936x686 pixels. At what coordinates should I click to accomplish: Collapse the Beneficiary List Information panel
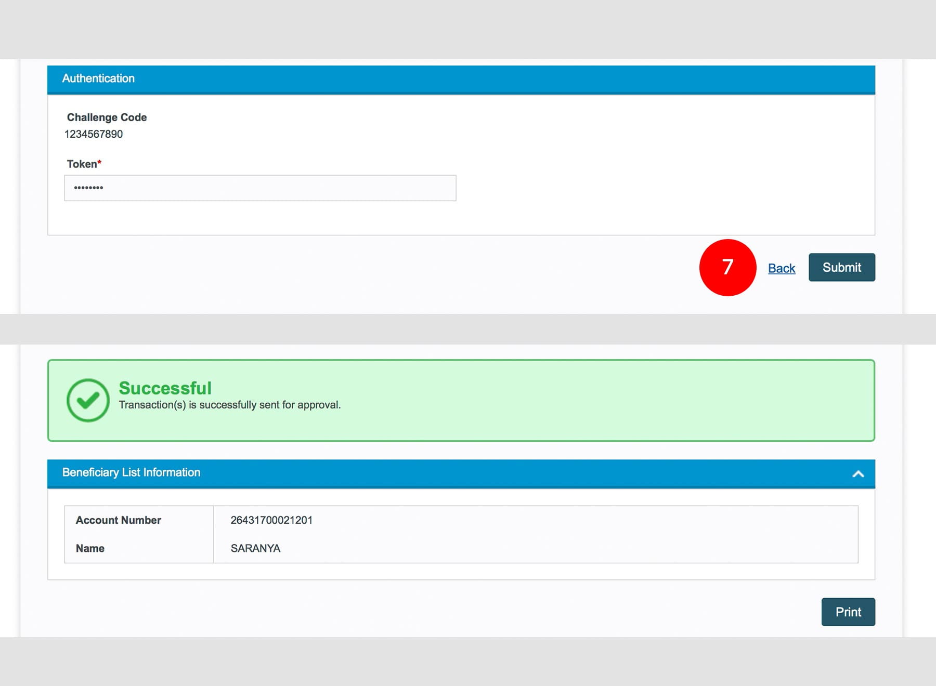coord(857,473)
